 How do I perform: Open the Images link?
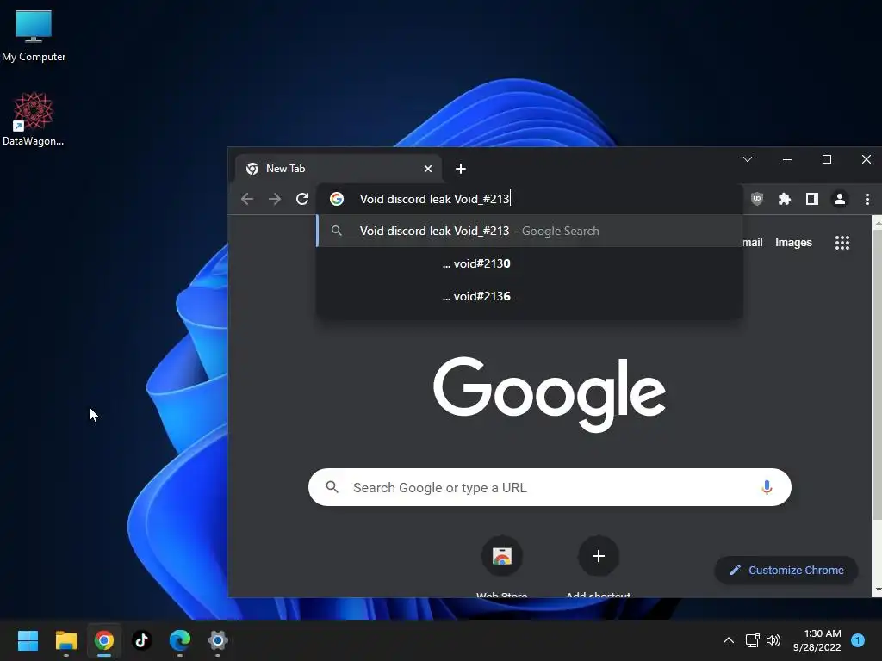coord(793,243)
